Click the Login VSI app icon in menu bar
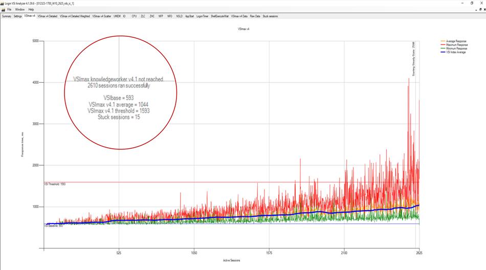This screenshot has width=486, height=270. coord(3,10)
